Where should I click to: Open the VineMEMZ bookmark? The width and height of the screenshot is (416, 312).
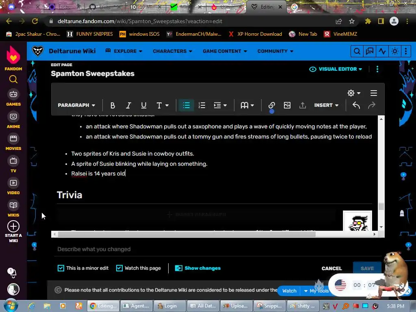coord(341,34)
